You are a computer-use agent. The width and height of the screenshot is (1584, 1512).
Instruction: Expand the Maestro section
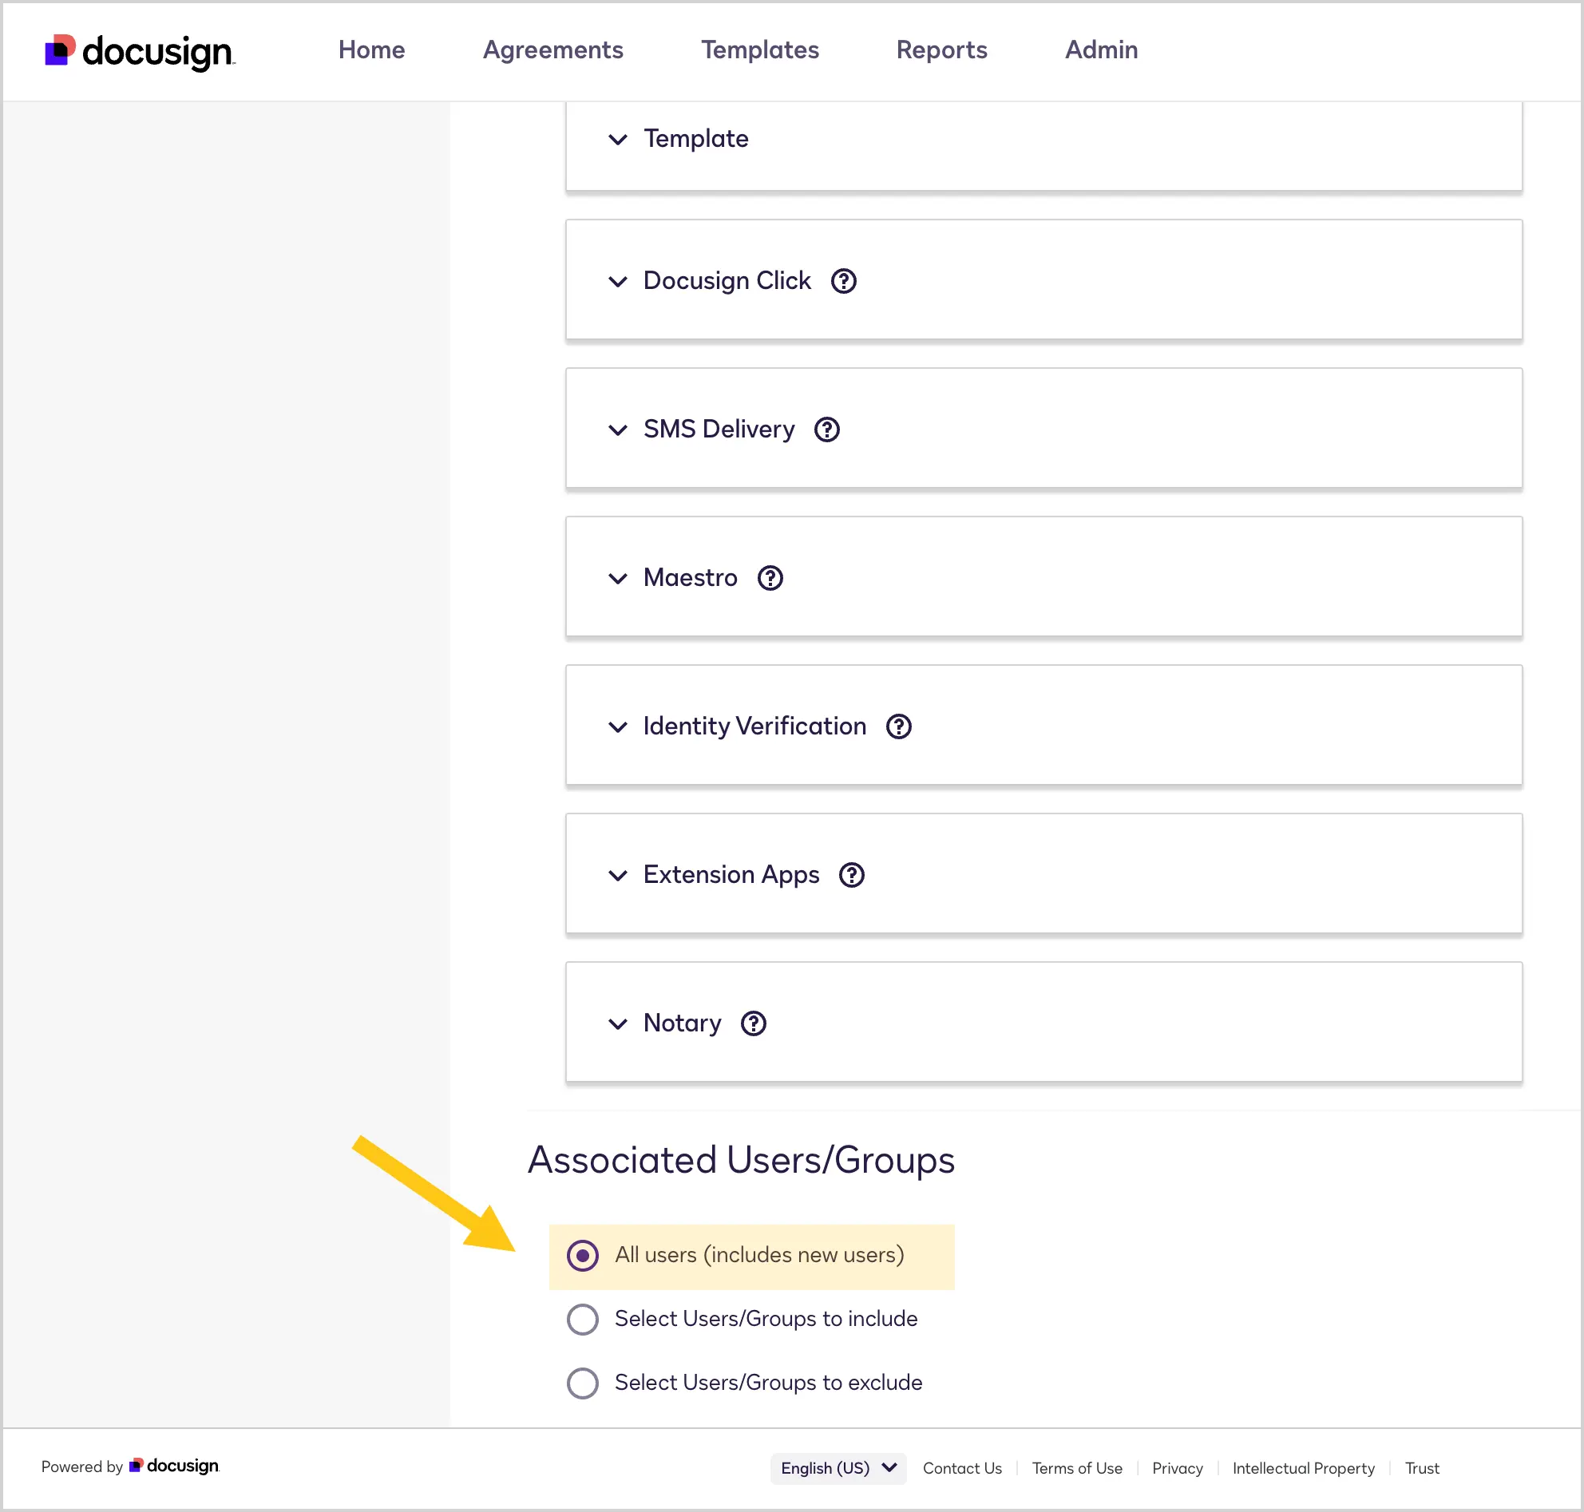coord(617,578)
